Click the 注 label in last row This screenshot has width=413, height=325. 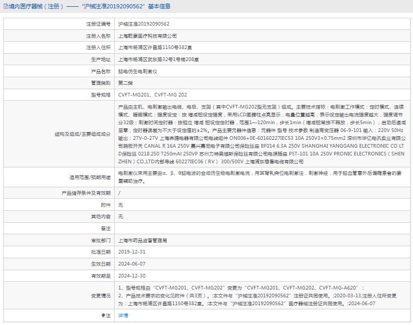tap(108, 316)
